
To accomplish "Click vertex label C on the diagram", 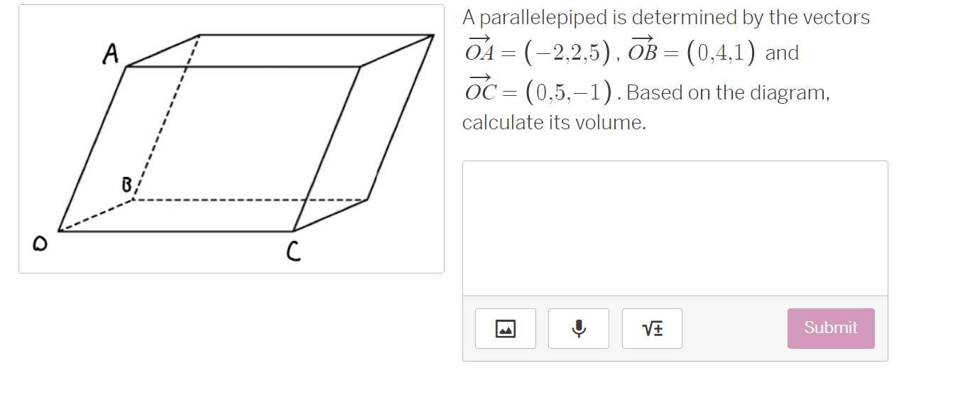I will tap(293, 250).
